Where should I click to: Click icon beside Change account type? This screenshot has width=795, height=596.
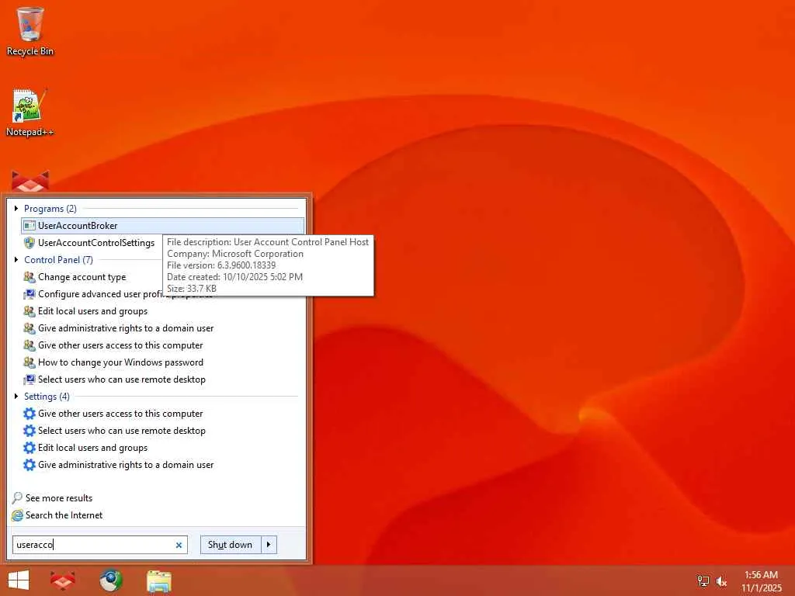30,277
